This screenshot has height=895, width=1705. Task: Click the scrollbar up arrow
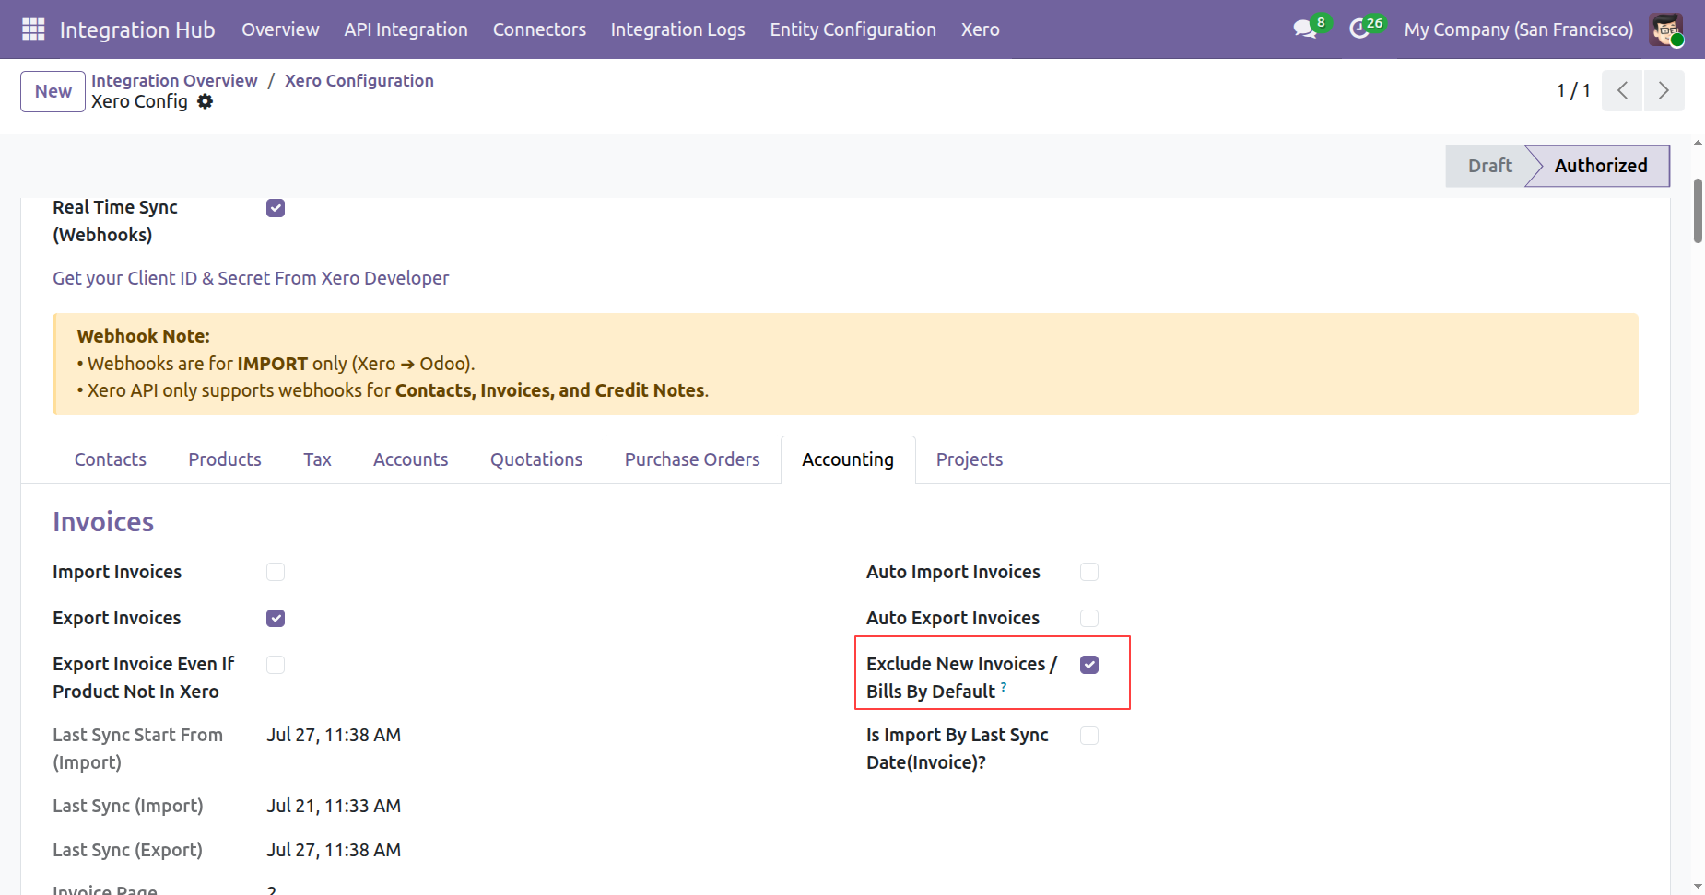coord(1698,143)
